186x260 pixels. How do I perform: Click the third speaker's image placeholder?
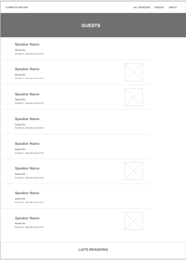(133, 97)
